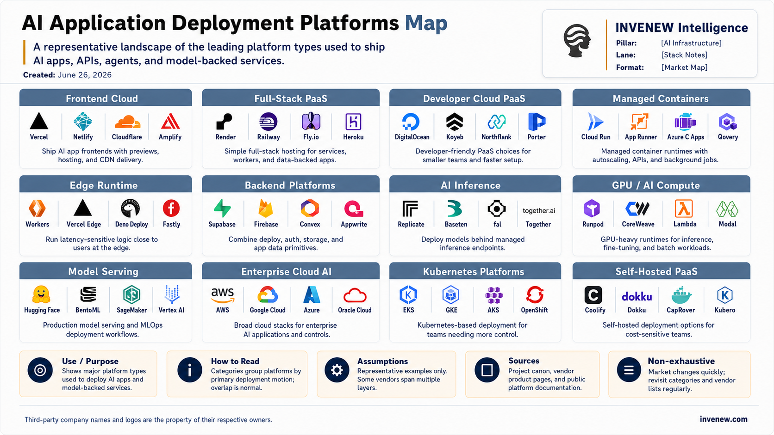Image resolution: width=774 pixels, height=435 pixels.
Task: Select the Netlify logo
Action: pos(83,122)
